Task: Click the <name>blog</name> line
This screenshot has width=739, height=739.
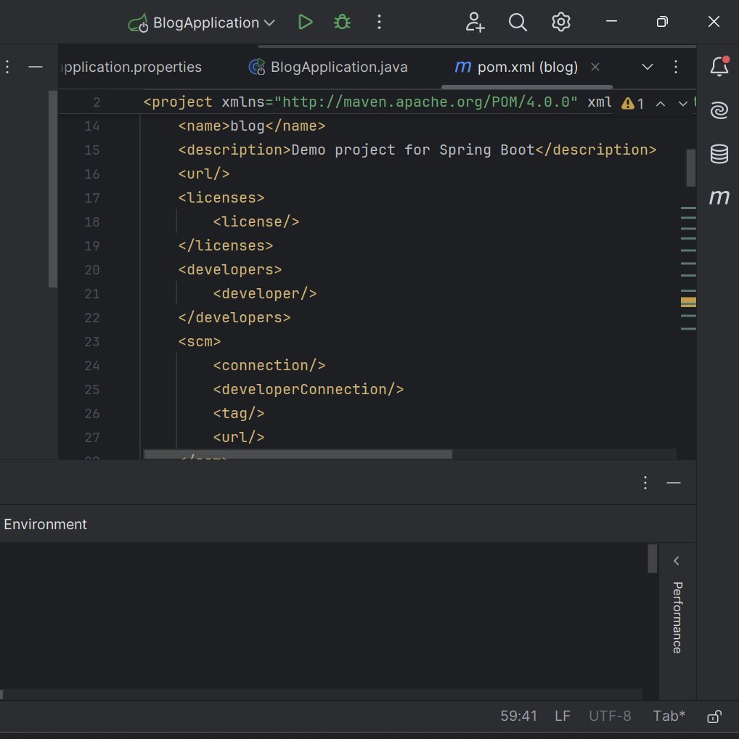Action: [x=252, y=126]
